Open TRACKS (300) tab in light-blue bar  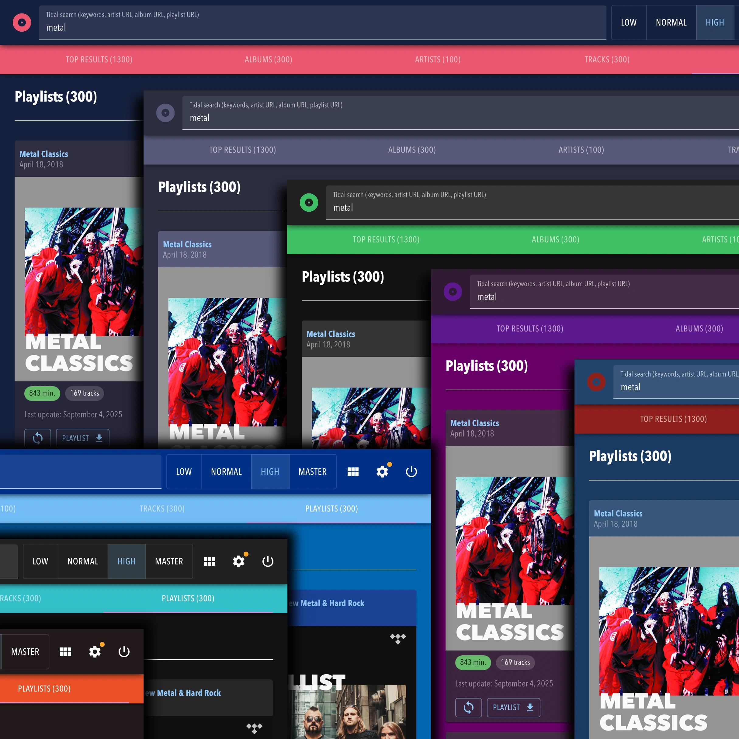point(162,509)
